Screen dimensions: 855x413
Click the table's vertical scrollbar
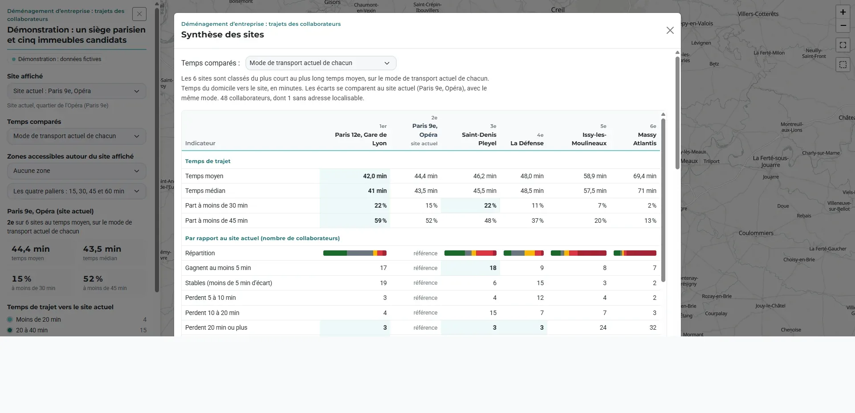pos(663,200)
